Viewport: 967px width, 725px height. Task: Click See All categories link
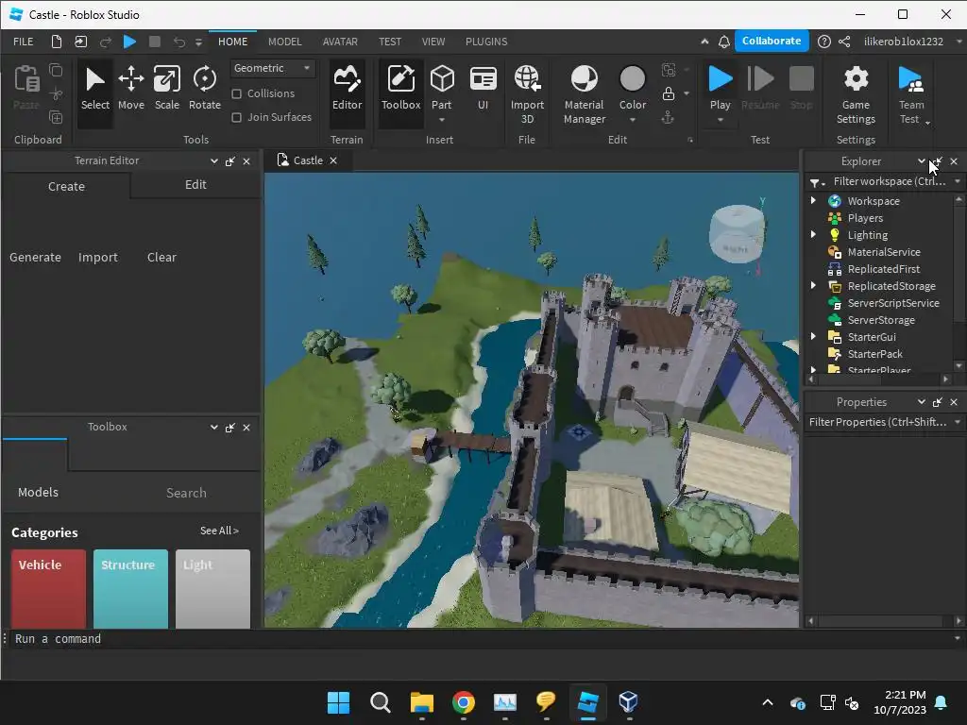[219, 531]
